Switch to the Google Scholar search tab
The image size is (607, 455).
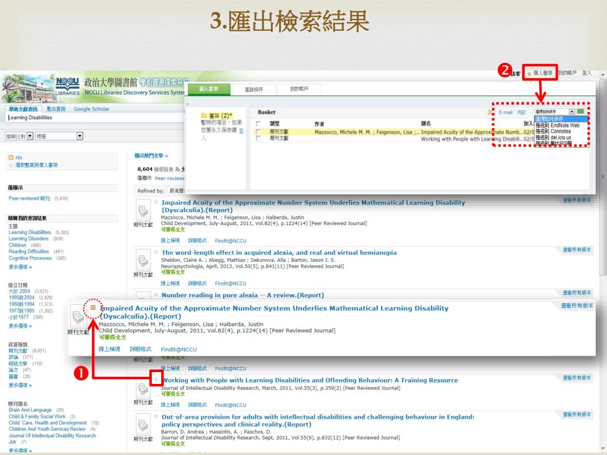coord(91,109)
